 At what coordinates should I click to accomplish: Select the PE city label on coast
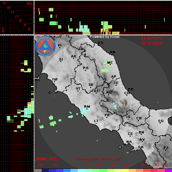point(131,89)
